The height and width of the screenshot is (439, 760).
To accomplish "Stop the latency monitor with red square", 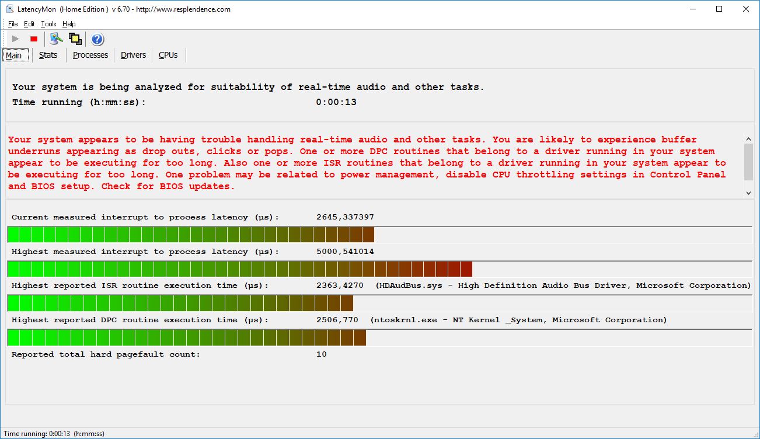I will click(x=34, y=39).
